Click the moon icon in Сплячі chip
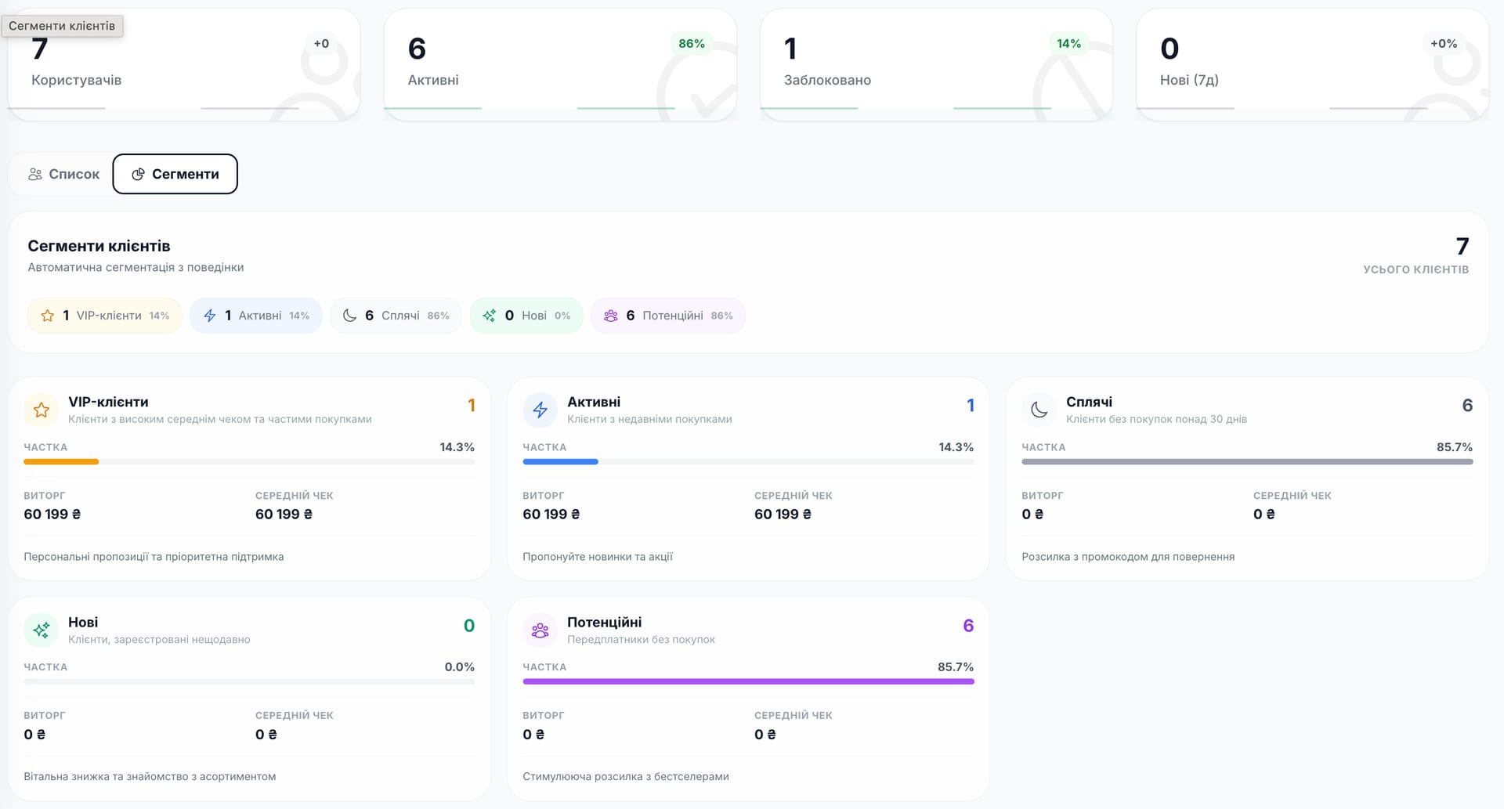Image resolution: width=1504 pixels, height=809 pixels. (x=349, y=316)
